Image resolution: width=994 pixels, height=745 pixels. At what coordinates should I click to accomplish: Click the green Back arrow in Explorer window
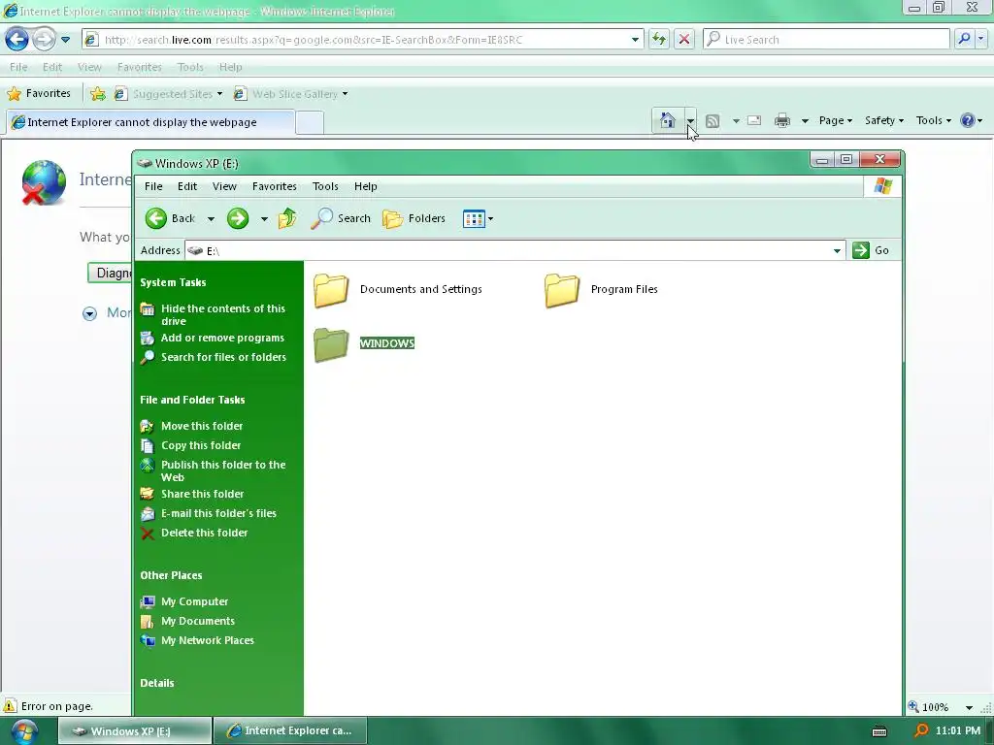[x=156, y=218]
